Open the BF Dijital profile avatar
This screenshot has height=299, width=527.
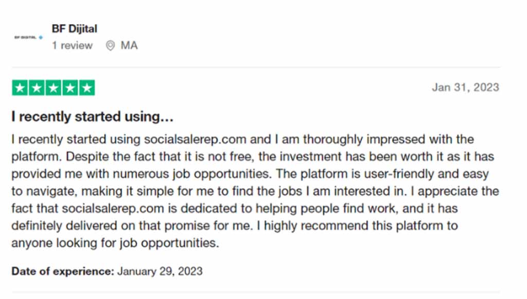coord(29,38)
